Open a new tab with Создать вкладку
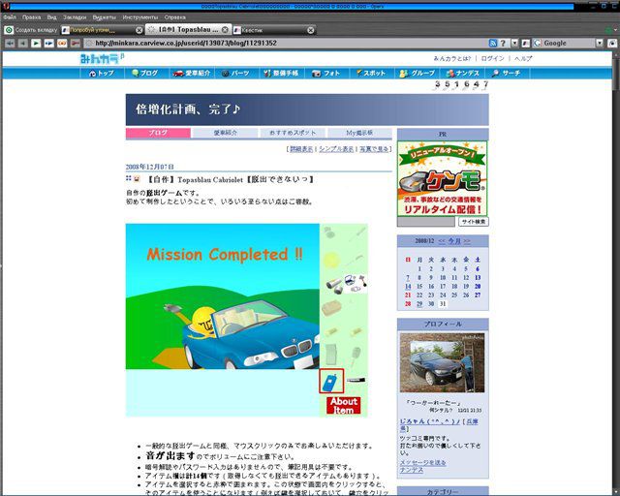This screenshot has width=620, height=496. 31,30
